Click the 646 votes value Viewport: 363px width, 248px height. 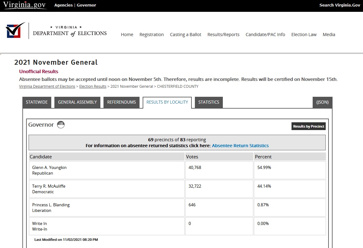pyautogui.click(x=192, y=205)
